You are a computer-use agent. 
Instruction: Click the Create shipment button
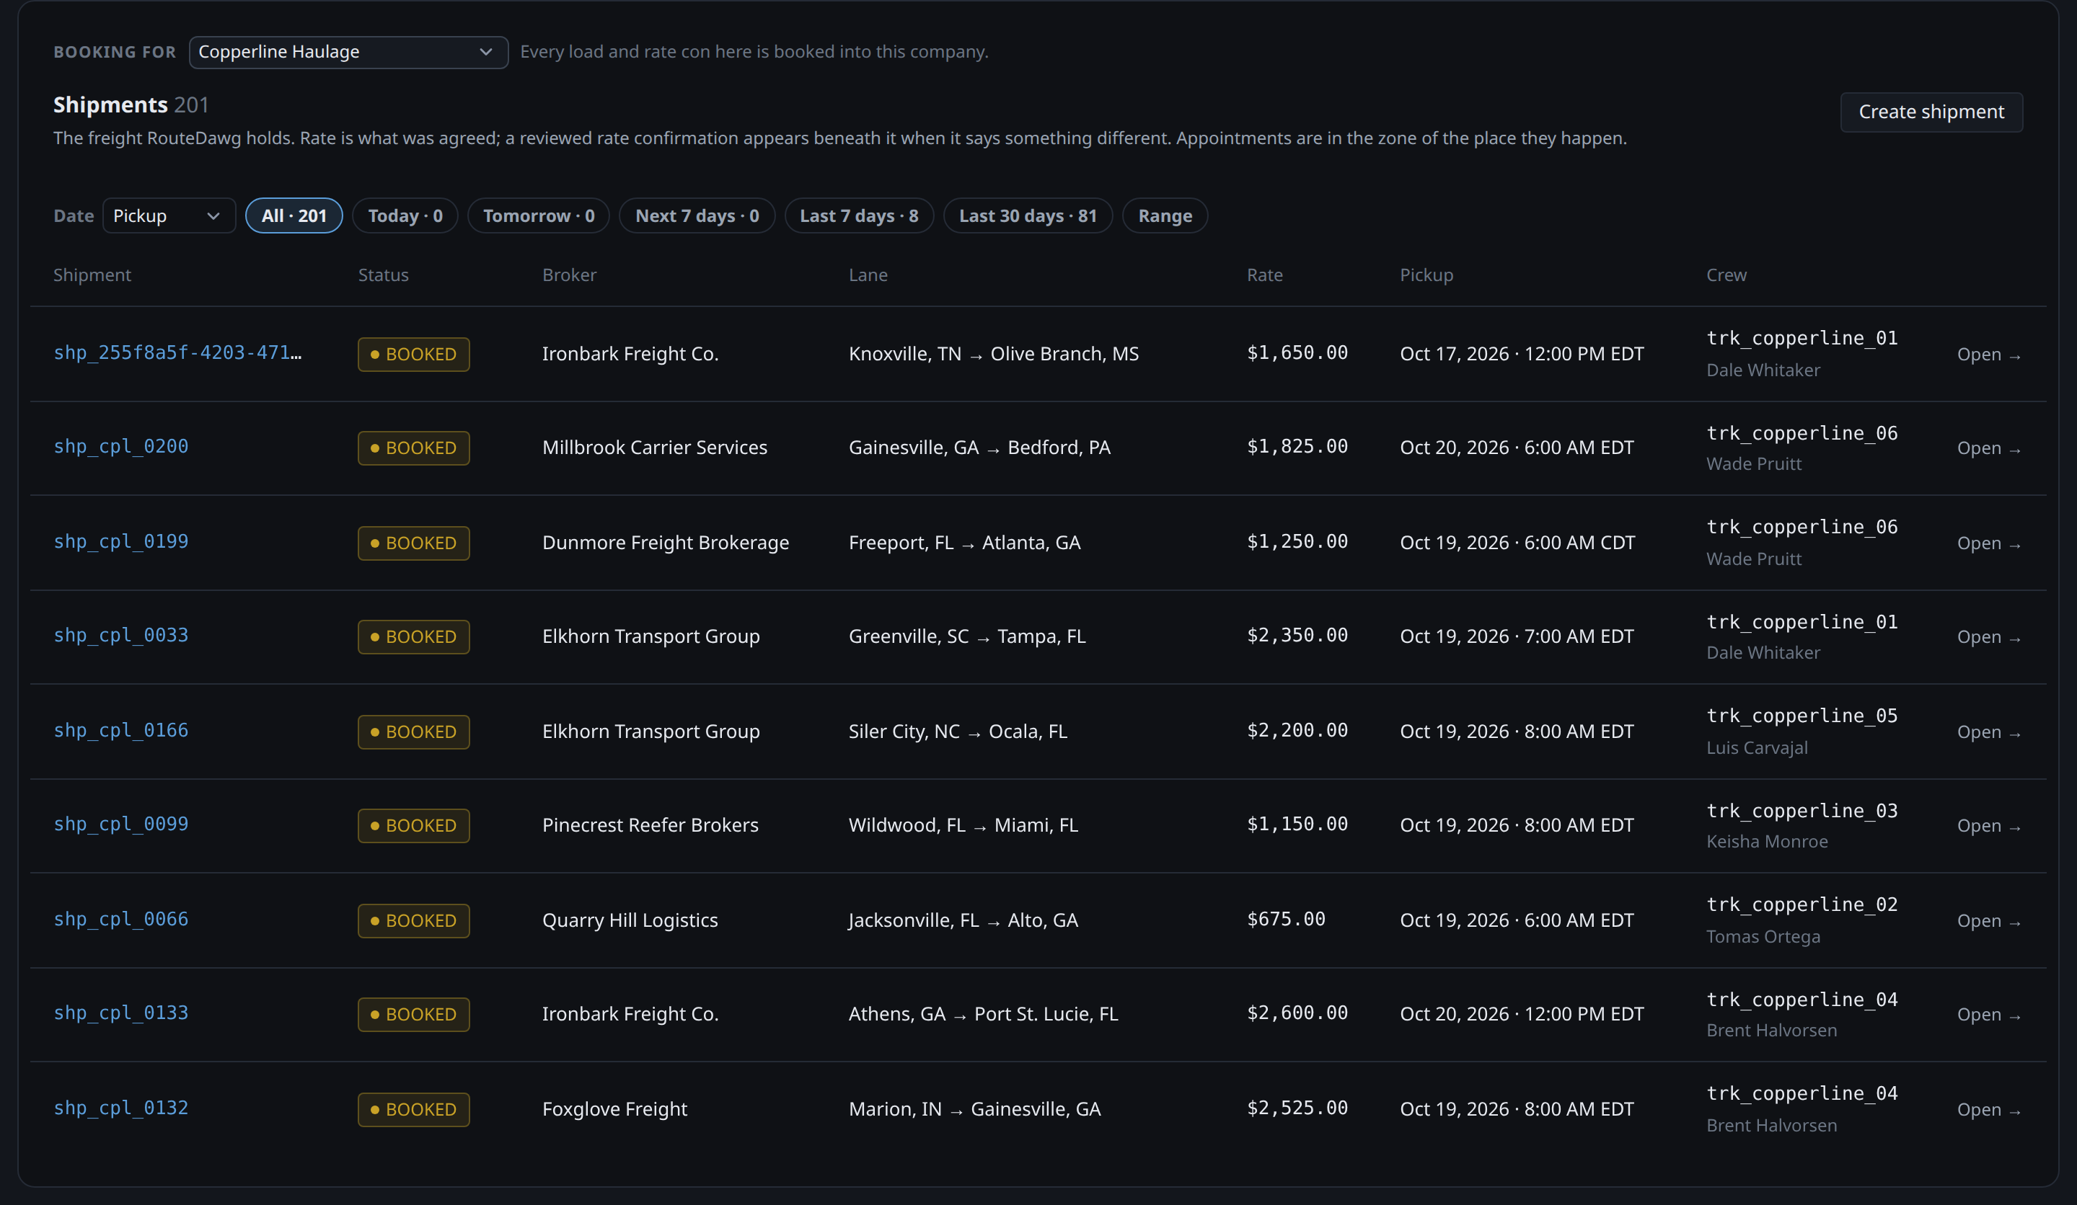pos(1931,112)
